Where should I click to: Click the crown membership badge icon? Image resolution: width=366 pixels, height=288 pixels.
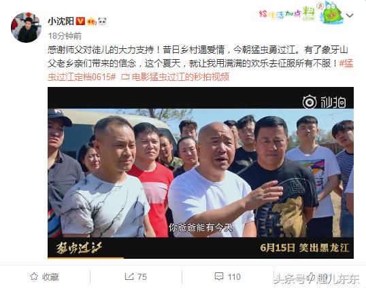coord(91,22)
